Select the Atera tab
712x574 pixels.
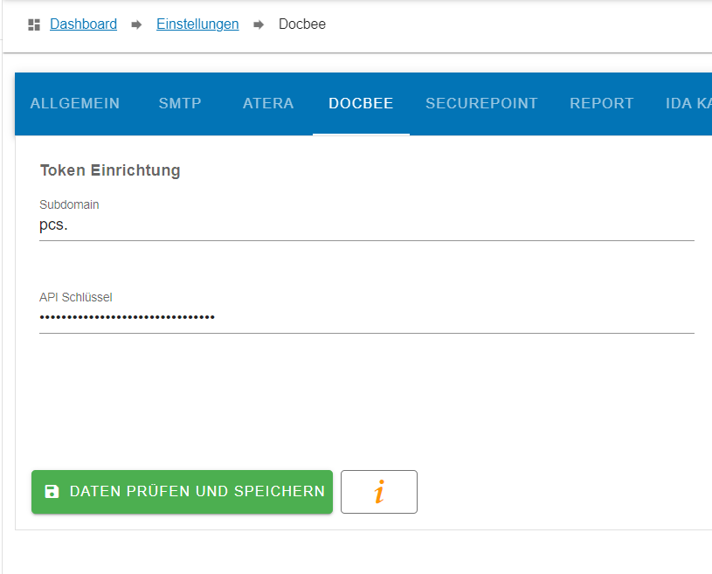pos(268,104)
